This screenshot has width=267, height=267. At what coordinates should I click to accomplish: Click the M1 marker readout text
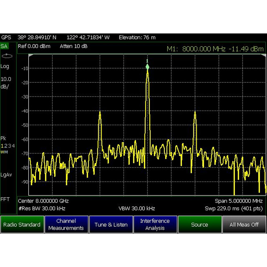215,49
